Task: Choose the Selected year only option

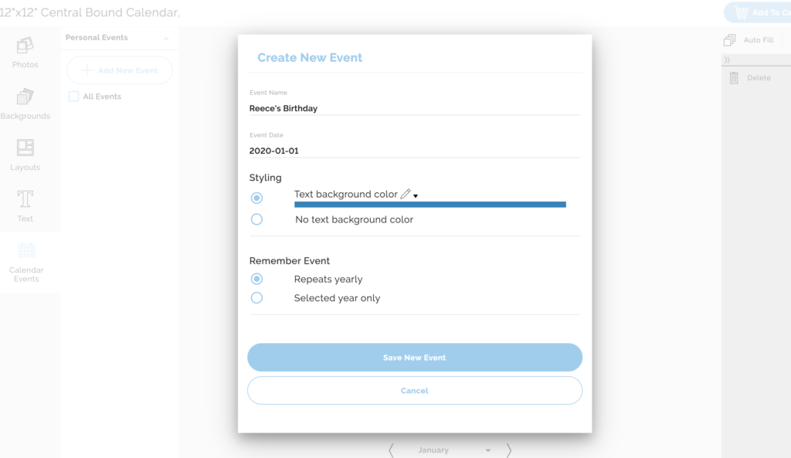Action: pyautogui.click(x=256, y=297)
